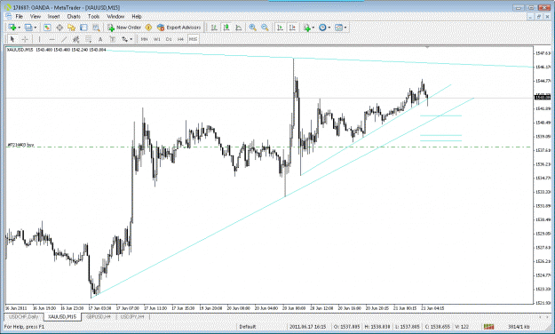Screen dimensions: 555x334
Task: Click the Profiles icon
Action: tap(28, 28)
